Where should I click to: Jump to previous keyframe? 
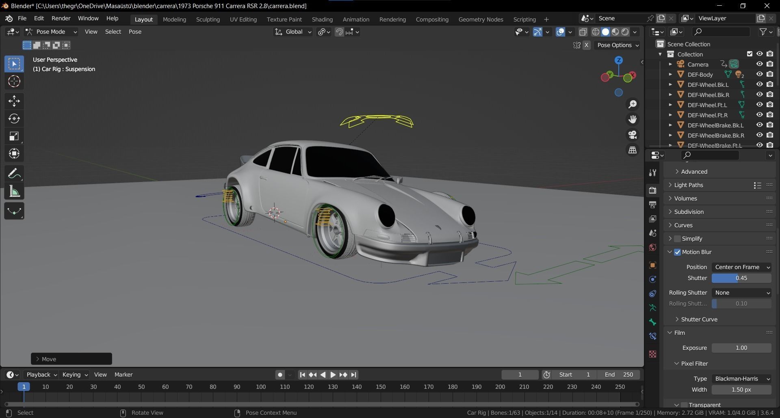pos(312,375)
